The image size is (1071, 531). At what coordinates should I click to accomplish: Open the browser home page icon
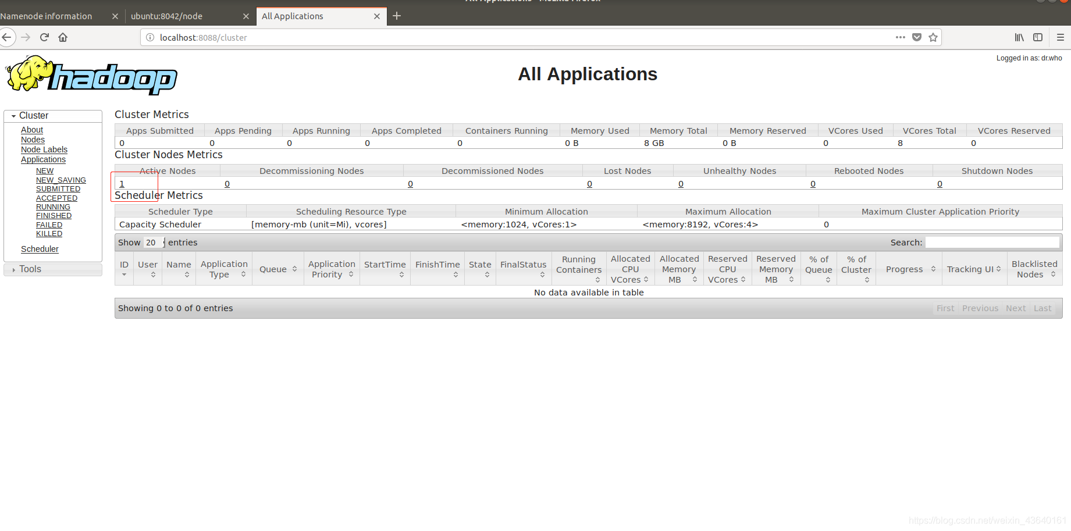(x=63, y=37)
